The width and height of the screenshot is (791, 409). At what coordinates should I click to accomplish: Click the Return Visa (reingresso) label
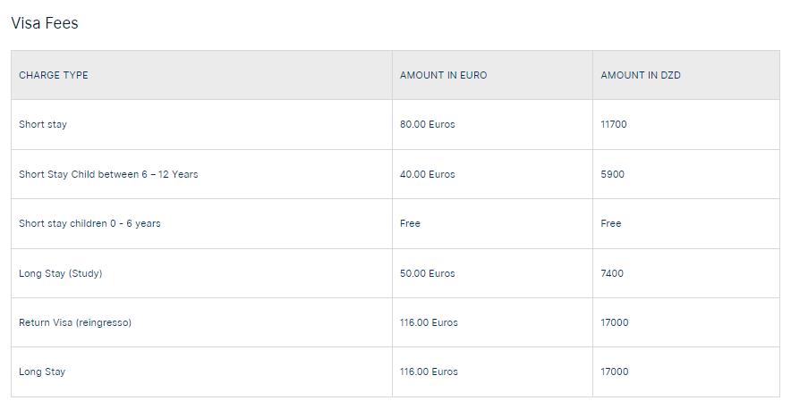click(75, 322)
